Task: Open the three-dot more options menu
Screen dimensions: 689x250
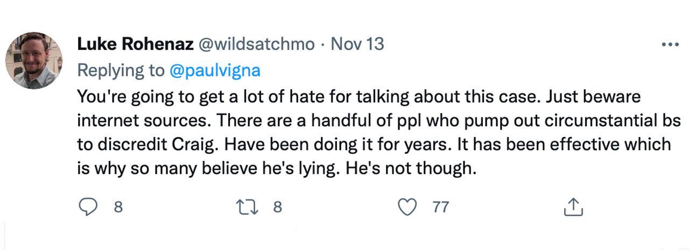Action: click(670, 45)
